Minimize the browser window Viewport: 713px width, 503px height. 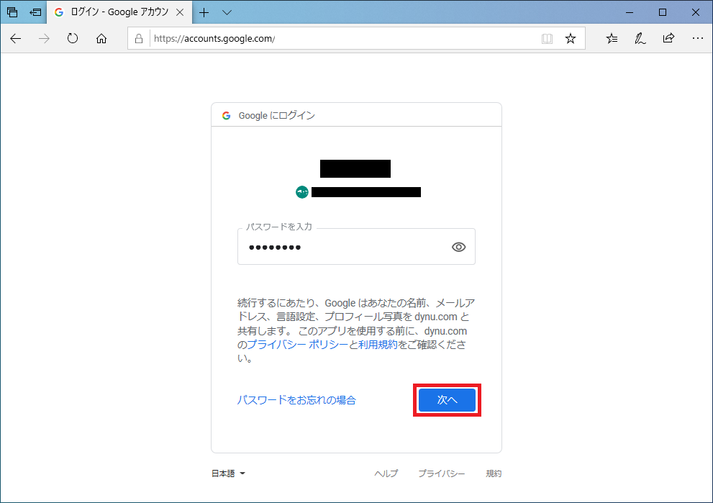[630, 12]
